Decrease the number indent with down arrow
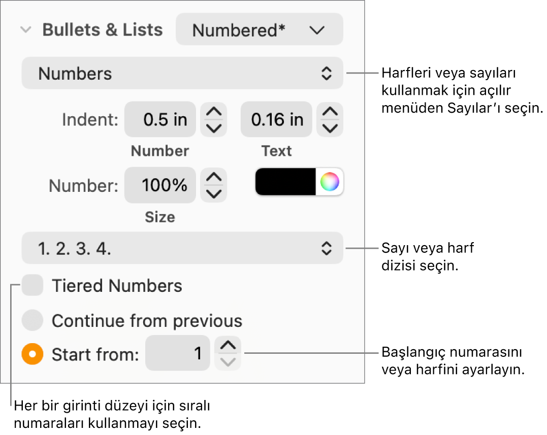The width and height of the screenshot is (547, 435). (x=214, y=128)
